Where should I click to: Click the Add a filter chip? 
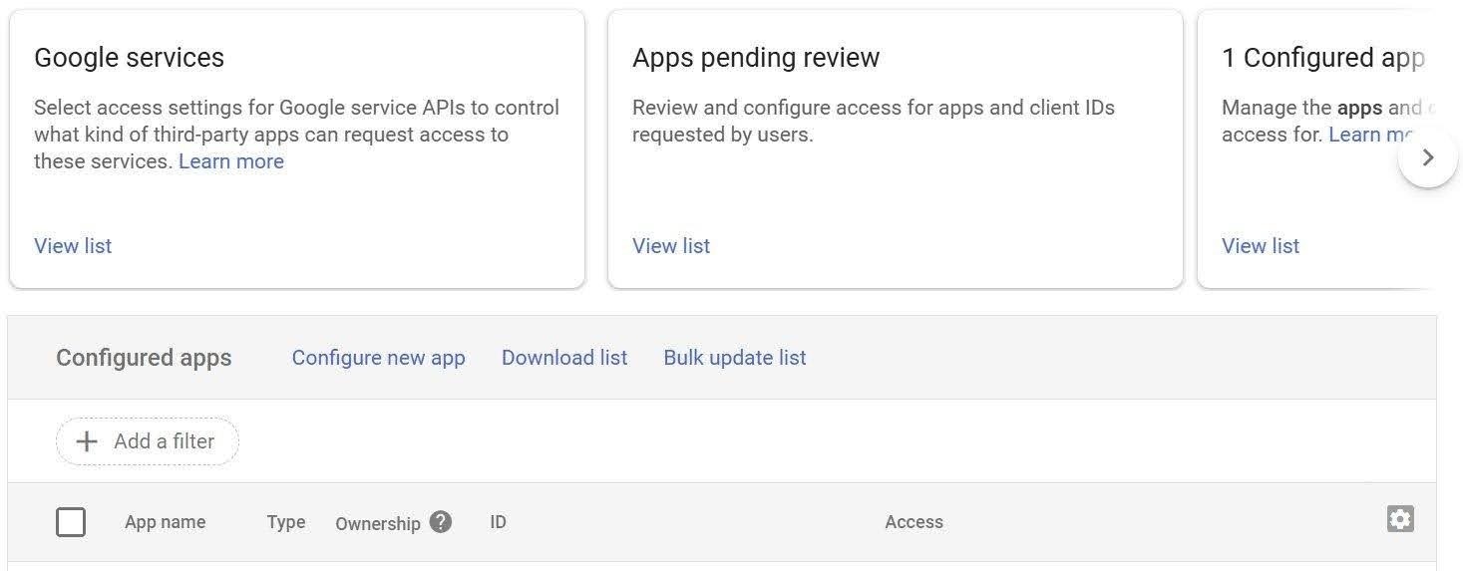tap(148, 441)
